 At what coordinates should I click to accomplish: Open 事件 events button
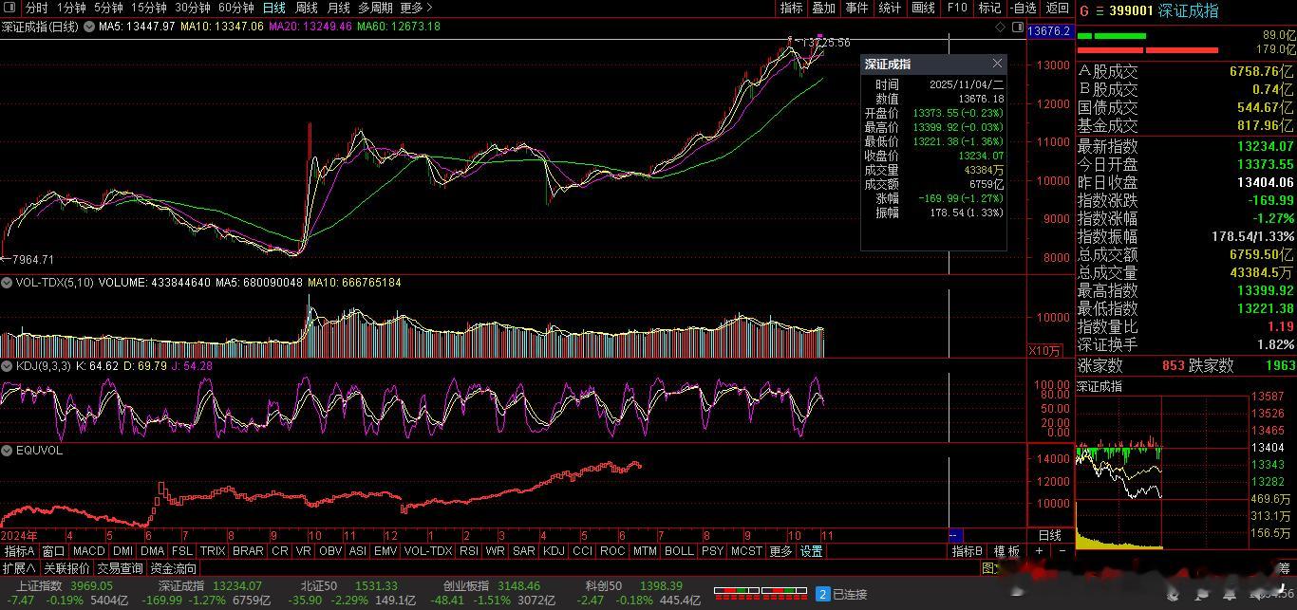point(856,8)
